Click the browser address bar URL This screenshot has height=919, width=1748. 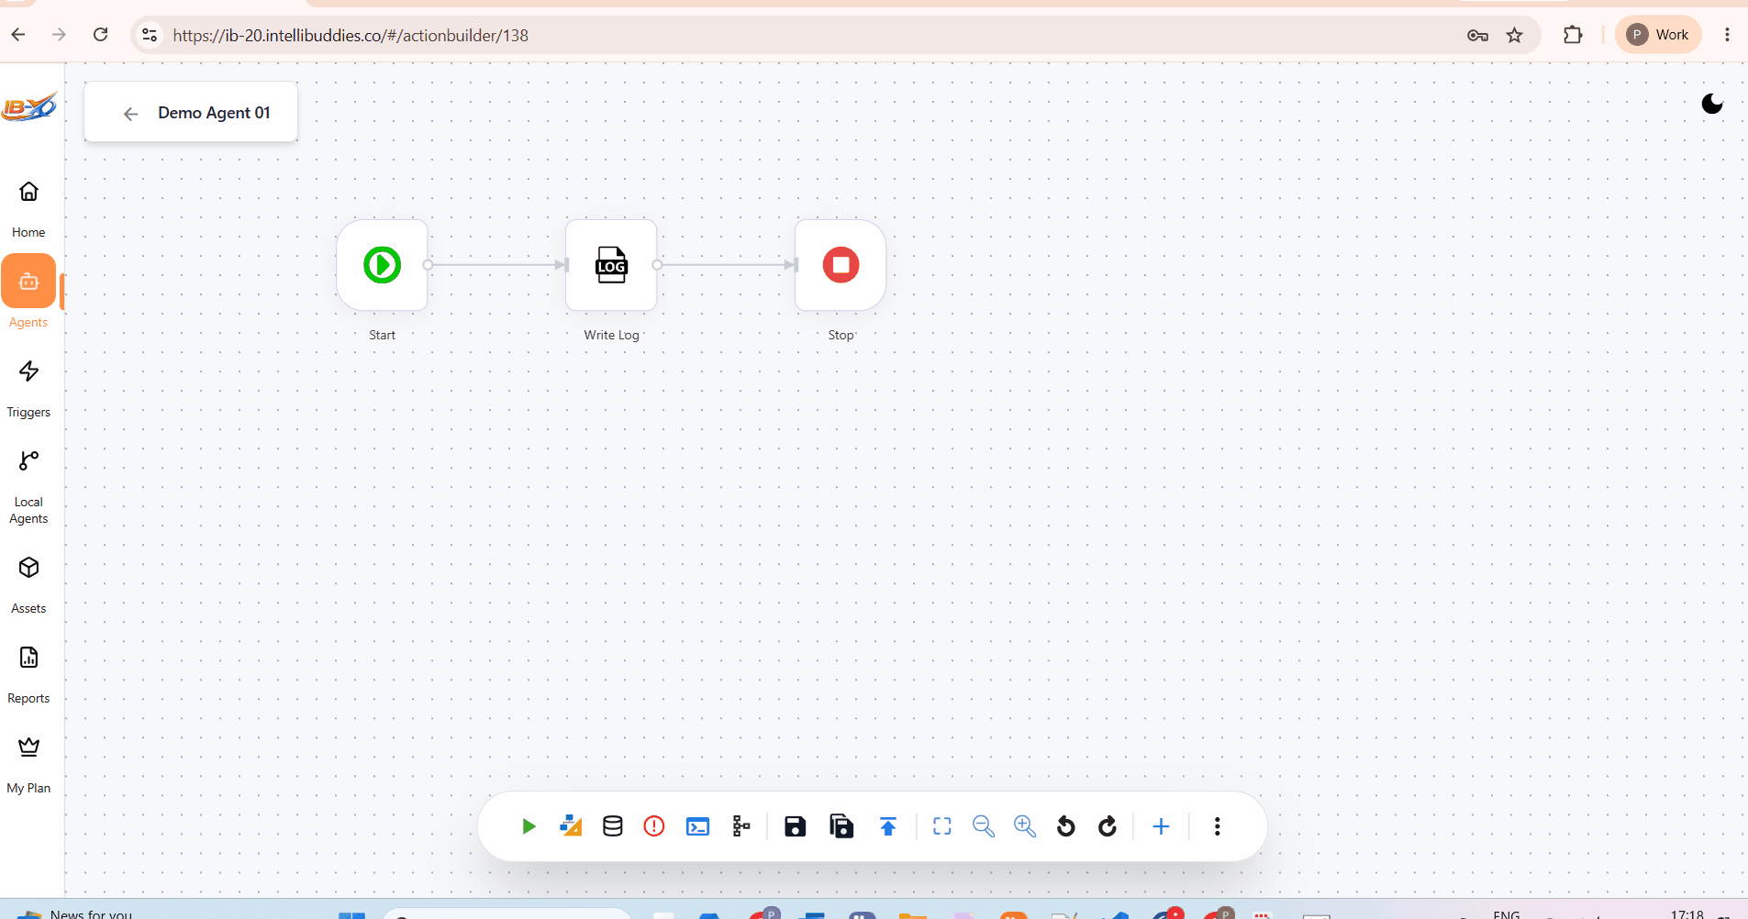[351, 35]
